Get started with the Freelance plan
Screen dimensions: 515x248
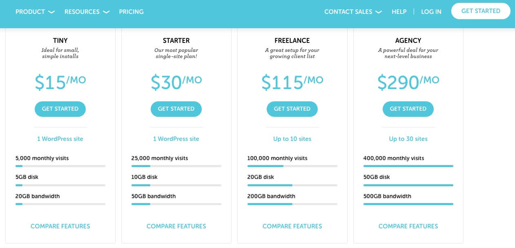(x=292, y=109)
